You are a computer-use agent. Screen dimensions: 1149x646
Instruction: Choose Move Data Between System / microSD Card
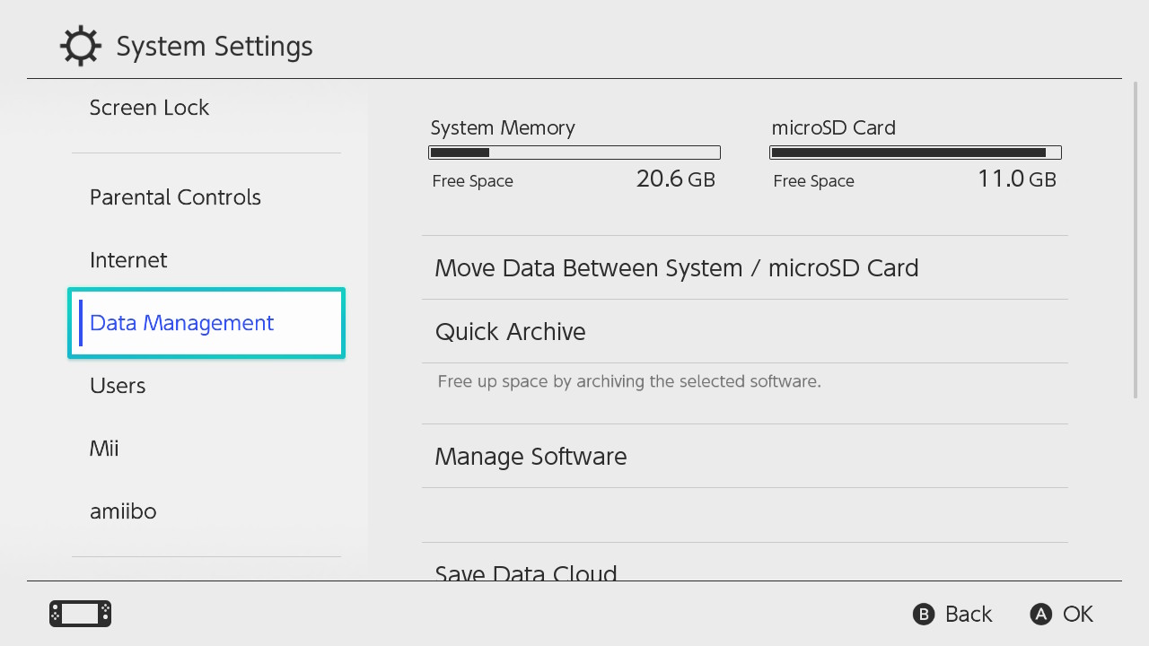pos(676,268)
